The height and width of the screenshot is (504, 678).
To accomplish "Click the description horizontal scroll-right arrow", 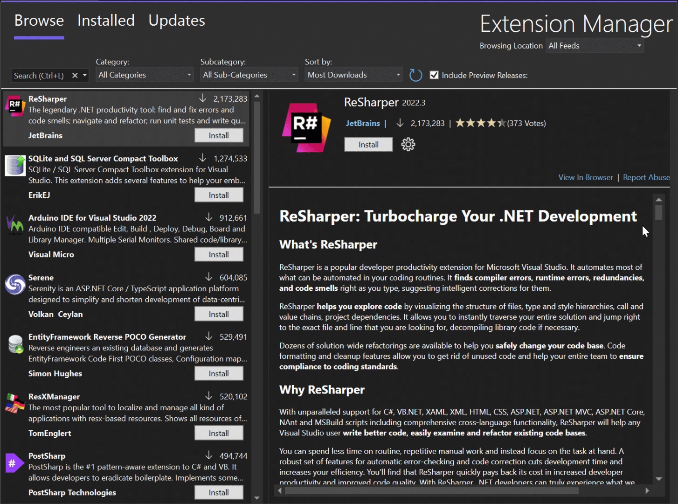I will point(647,490).
